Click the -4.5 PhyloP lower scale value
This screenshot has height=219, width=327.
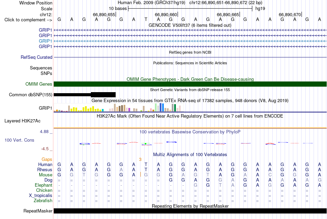click(x=45, y=149)
